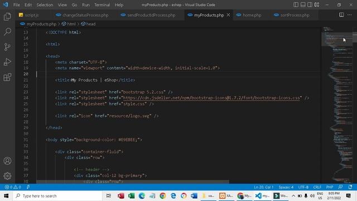Open Microsoft Edge from taskbar
The height and width of the screenshot is (201, 357).
click(x=142, y=196)
